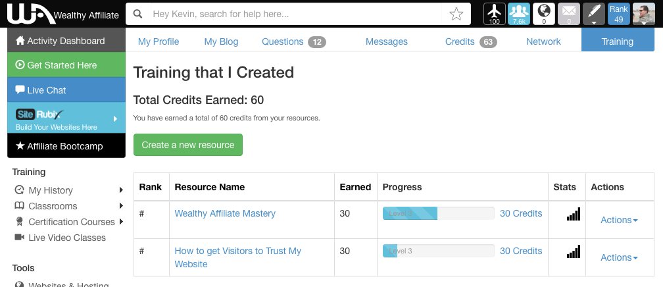Viewport: 663px width, 287px height.
Task: Expand the My History submenu arrow
Action: (121, 190)
